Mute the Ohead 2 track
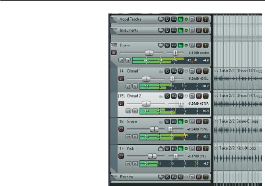 199,96
